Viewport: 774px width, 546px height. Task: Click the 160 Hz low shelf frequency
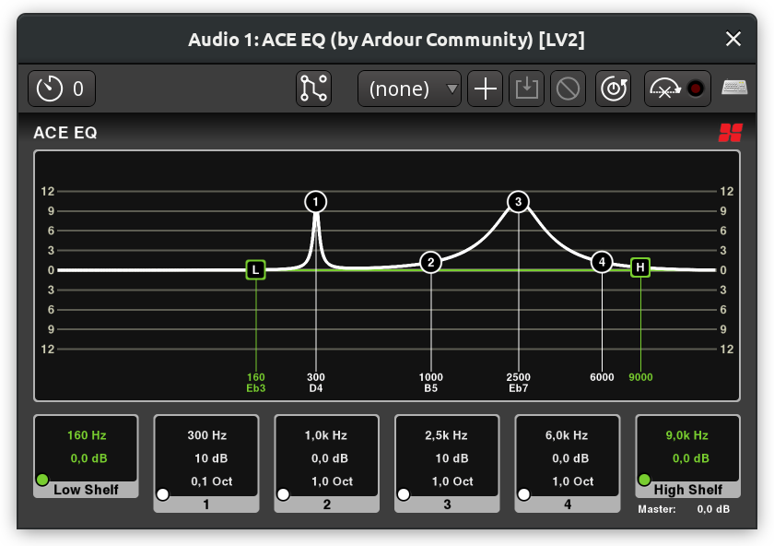pos(87,435)
